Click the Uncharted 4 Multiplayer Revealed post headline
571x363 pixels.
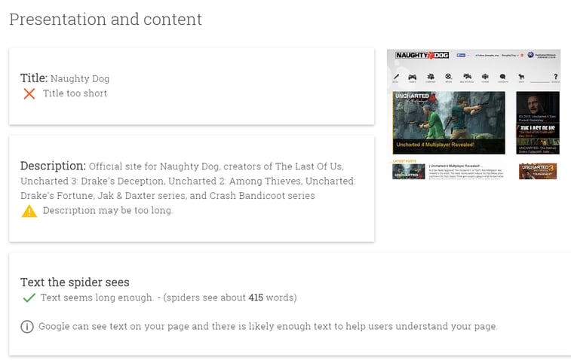tap(455, 166)
